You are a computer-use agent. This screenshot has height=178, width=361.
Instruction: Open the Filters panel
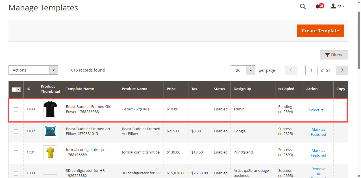(x=334, y=55)
